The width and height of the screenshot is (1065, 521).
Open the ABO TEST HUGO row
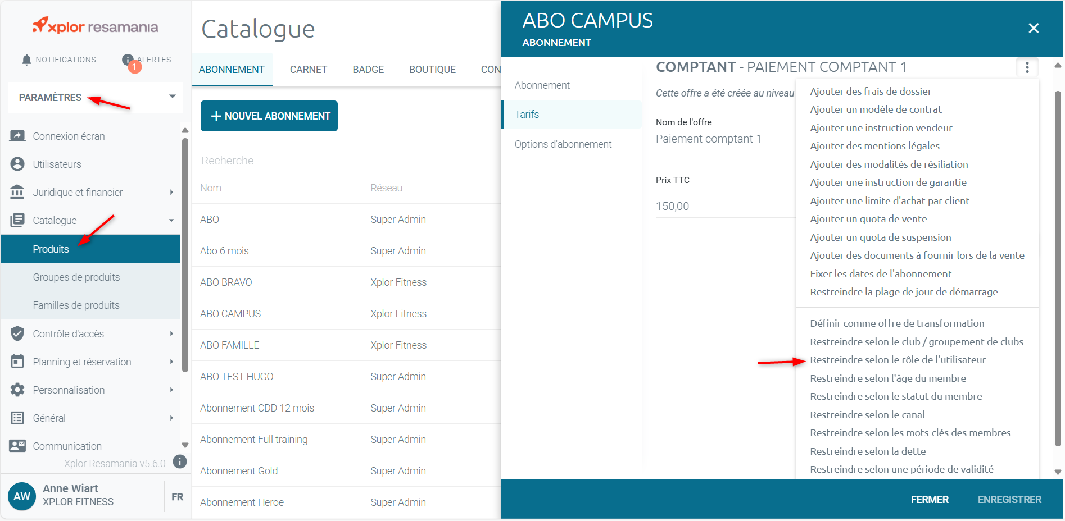[x=346, y=377]
